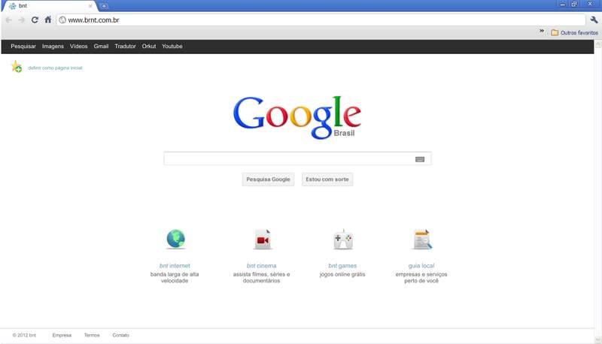
Task: Go to the home page icon
Action: click(x=47, y=20)
